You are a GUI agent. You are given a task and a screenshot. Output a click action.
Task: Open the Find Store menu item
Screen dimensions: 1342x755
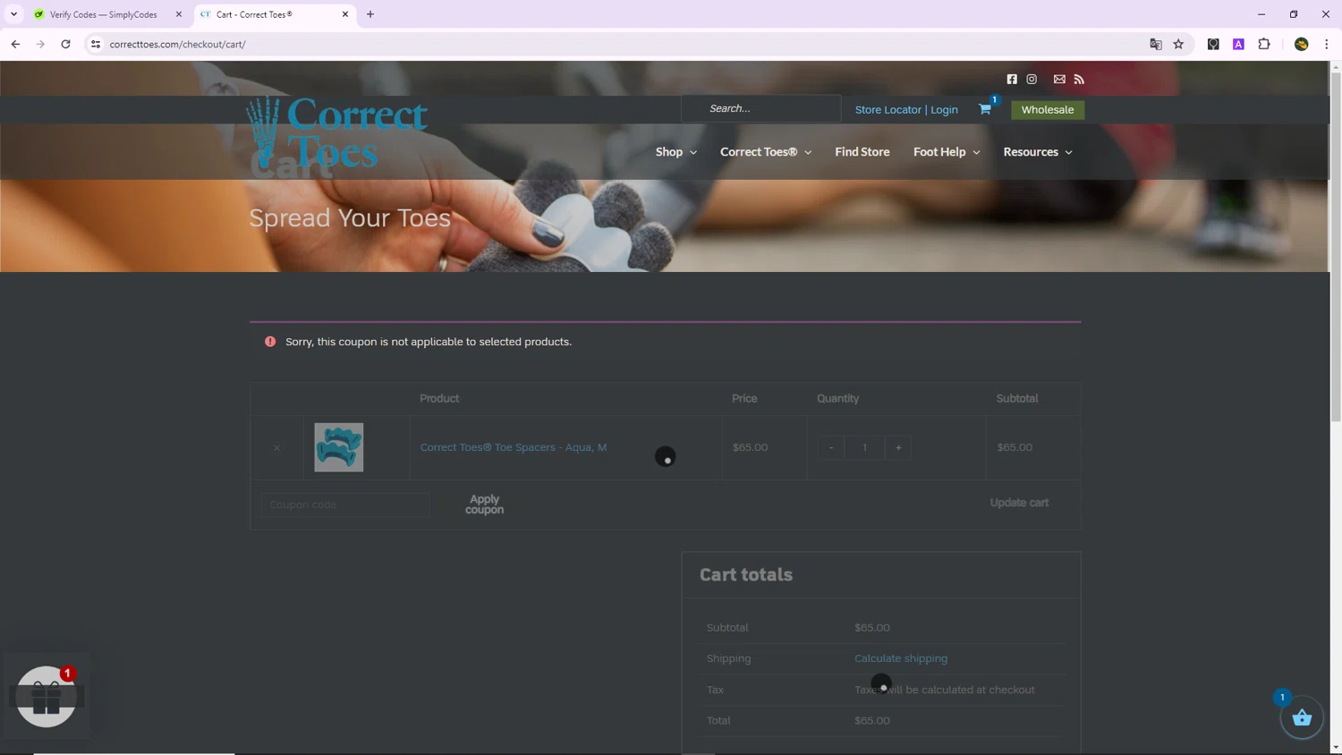coord(862,152)
